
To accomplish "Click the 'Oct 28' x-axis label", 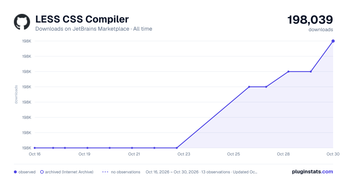I will (x=283, y=154).
